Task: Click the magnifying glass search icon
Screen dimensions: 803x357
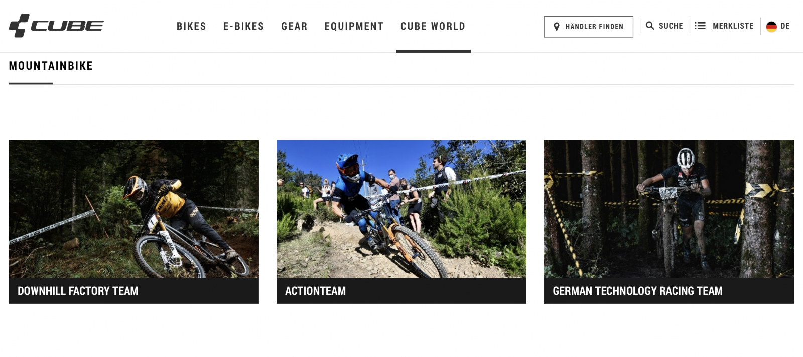Action: 650,26
